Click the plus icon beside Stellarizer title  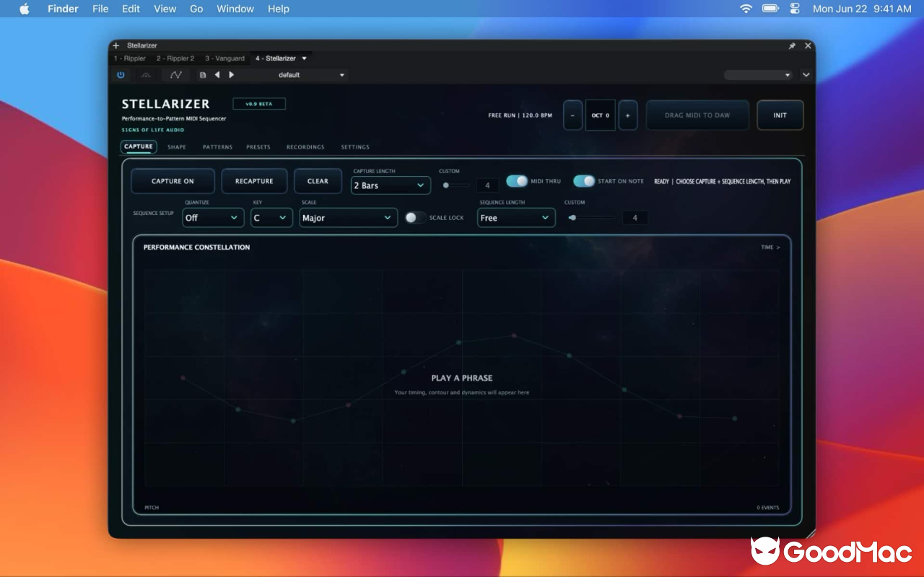pos(116,45)
